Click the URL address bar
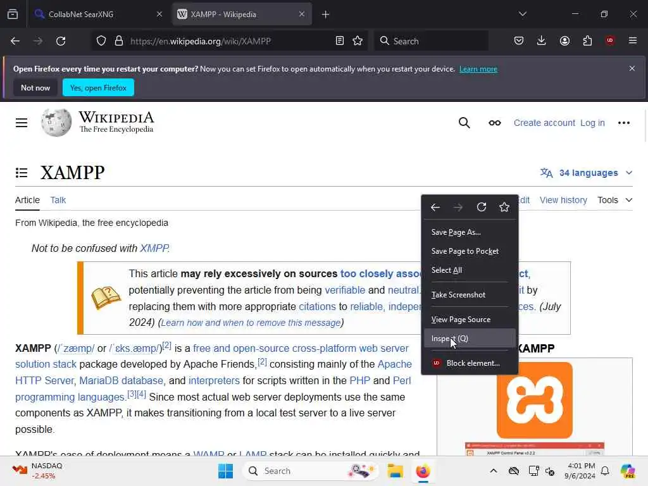 point(229,41)
